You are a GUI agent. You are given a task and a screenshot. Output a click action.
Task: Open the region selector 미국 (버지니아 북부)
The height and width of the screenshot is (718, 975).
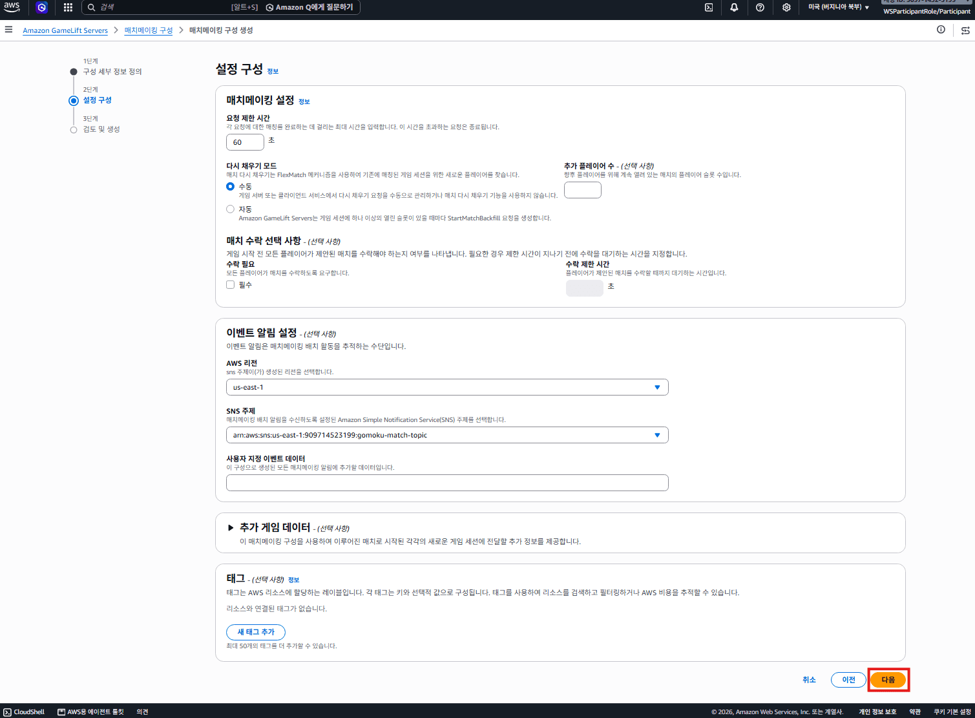point(838,7)
